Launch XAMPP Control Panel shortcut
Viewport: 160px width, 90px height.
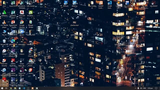coord(101,5)
